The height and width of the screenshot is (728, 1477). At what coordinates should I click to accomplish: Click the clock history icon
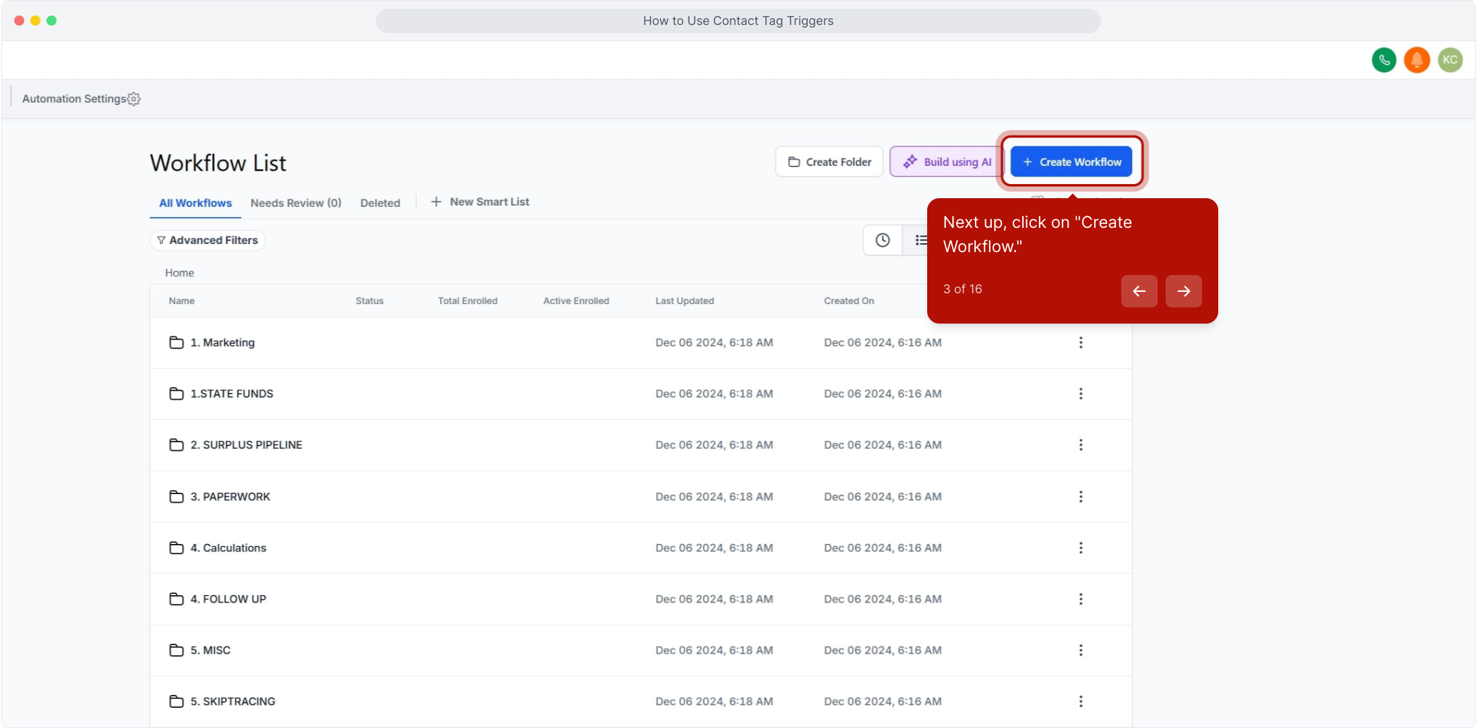[x=882, y=240]
